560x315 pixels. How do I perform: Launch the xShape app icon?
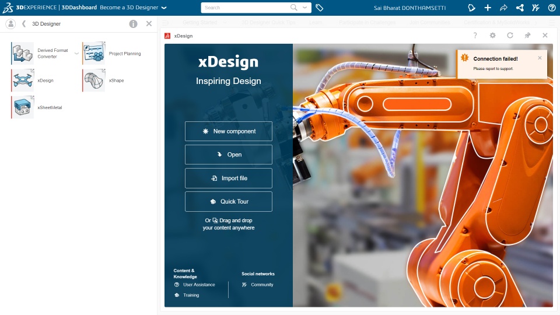pos(94,80)
